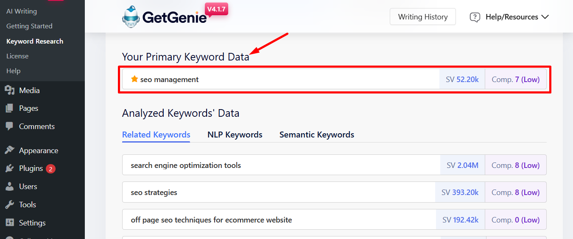Click the SV 192.42k value
The height and width of the screenshot is (239, 573).
pos(461,220)
